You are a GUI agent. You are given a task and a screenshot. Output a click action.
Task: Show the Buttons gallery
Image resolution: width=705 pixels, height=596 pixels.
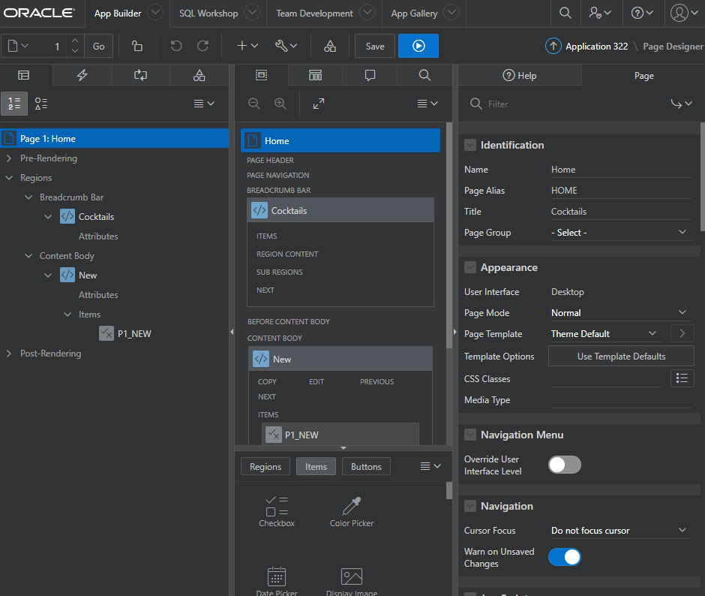coord(366,466)
